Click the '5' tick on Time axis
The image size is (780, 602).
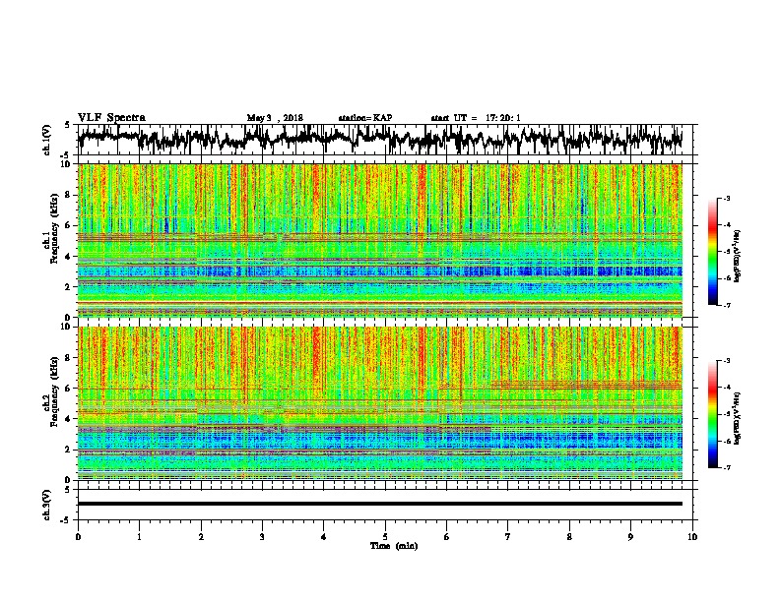(x=385, y=537)
